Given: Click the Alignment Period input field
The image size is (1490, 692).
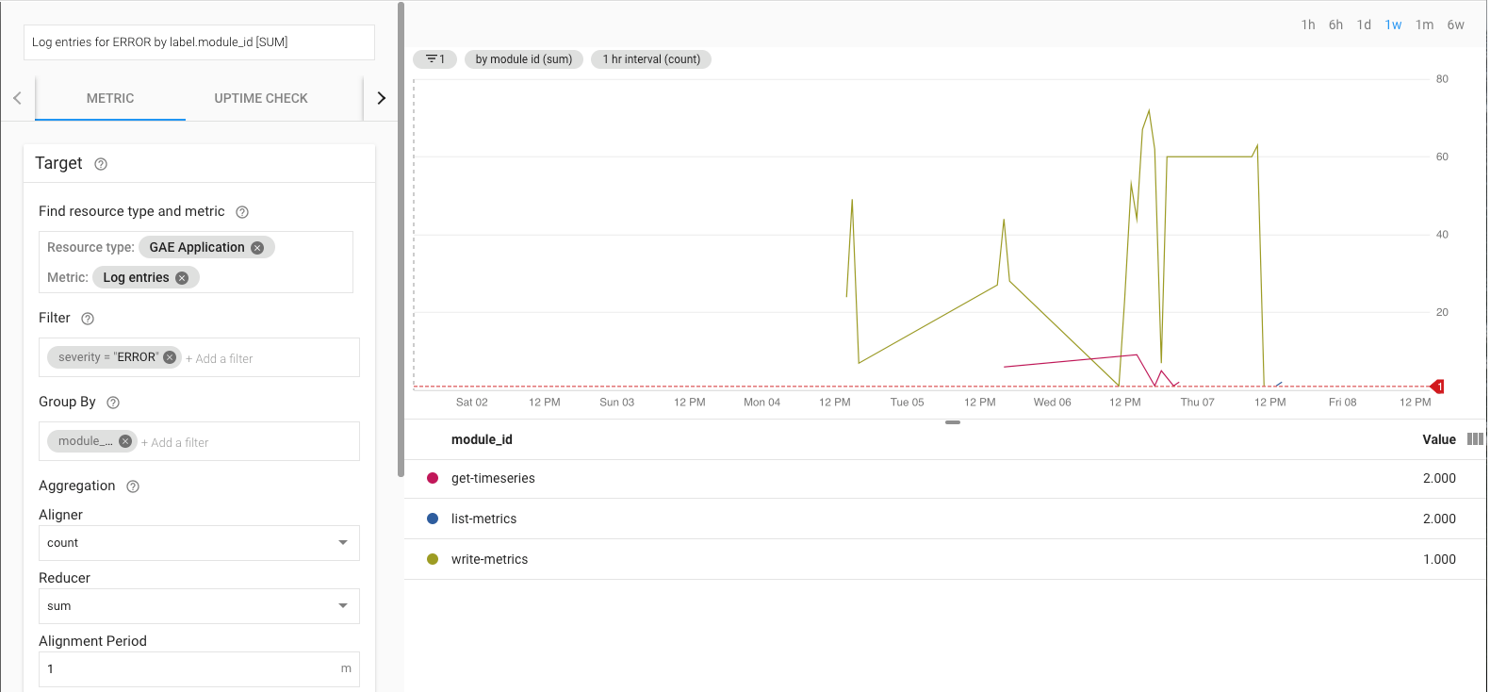Looking at the screenshot, I should (x=188, y=669).
